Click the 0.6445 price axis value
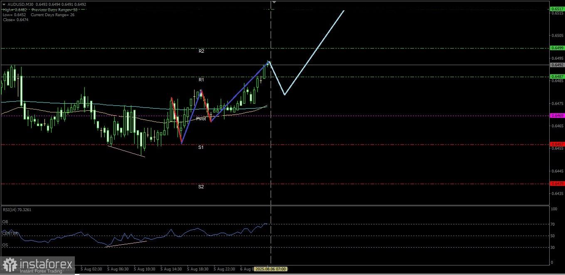Viewport: 565px width, 275px height. tap(558, 171)
